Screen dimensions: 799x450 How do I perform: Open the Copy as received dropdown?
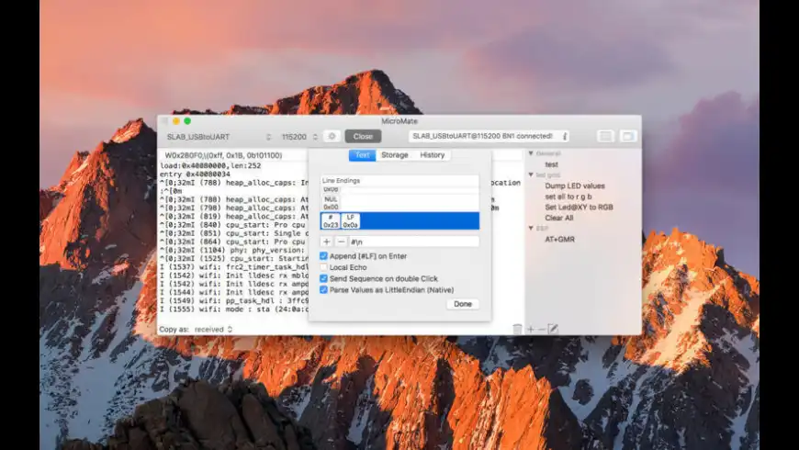213,329
